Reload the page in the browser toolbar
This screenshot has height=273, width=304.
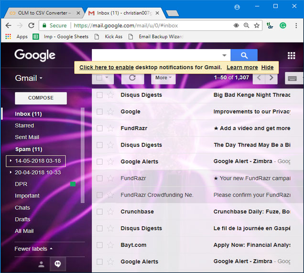point(31,25)
